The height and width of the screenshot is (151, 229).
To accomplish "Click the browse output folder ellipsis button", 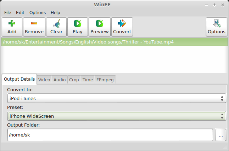I will click(x=221, y=135).
